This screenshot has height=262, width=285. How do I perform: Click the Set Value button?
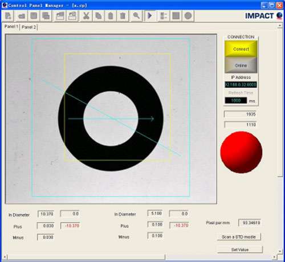240,249
